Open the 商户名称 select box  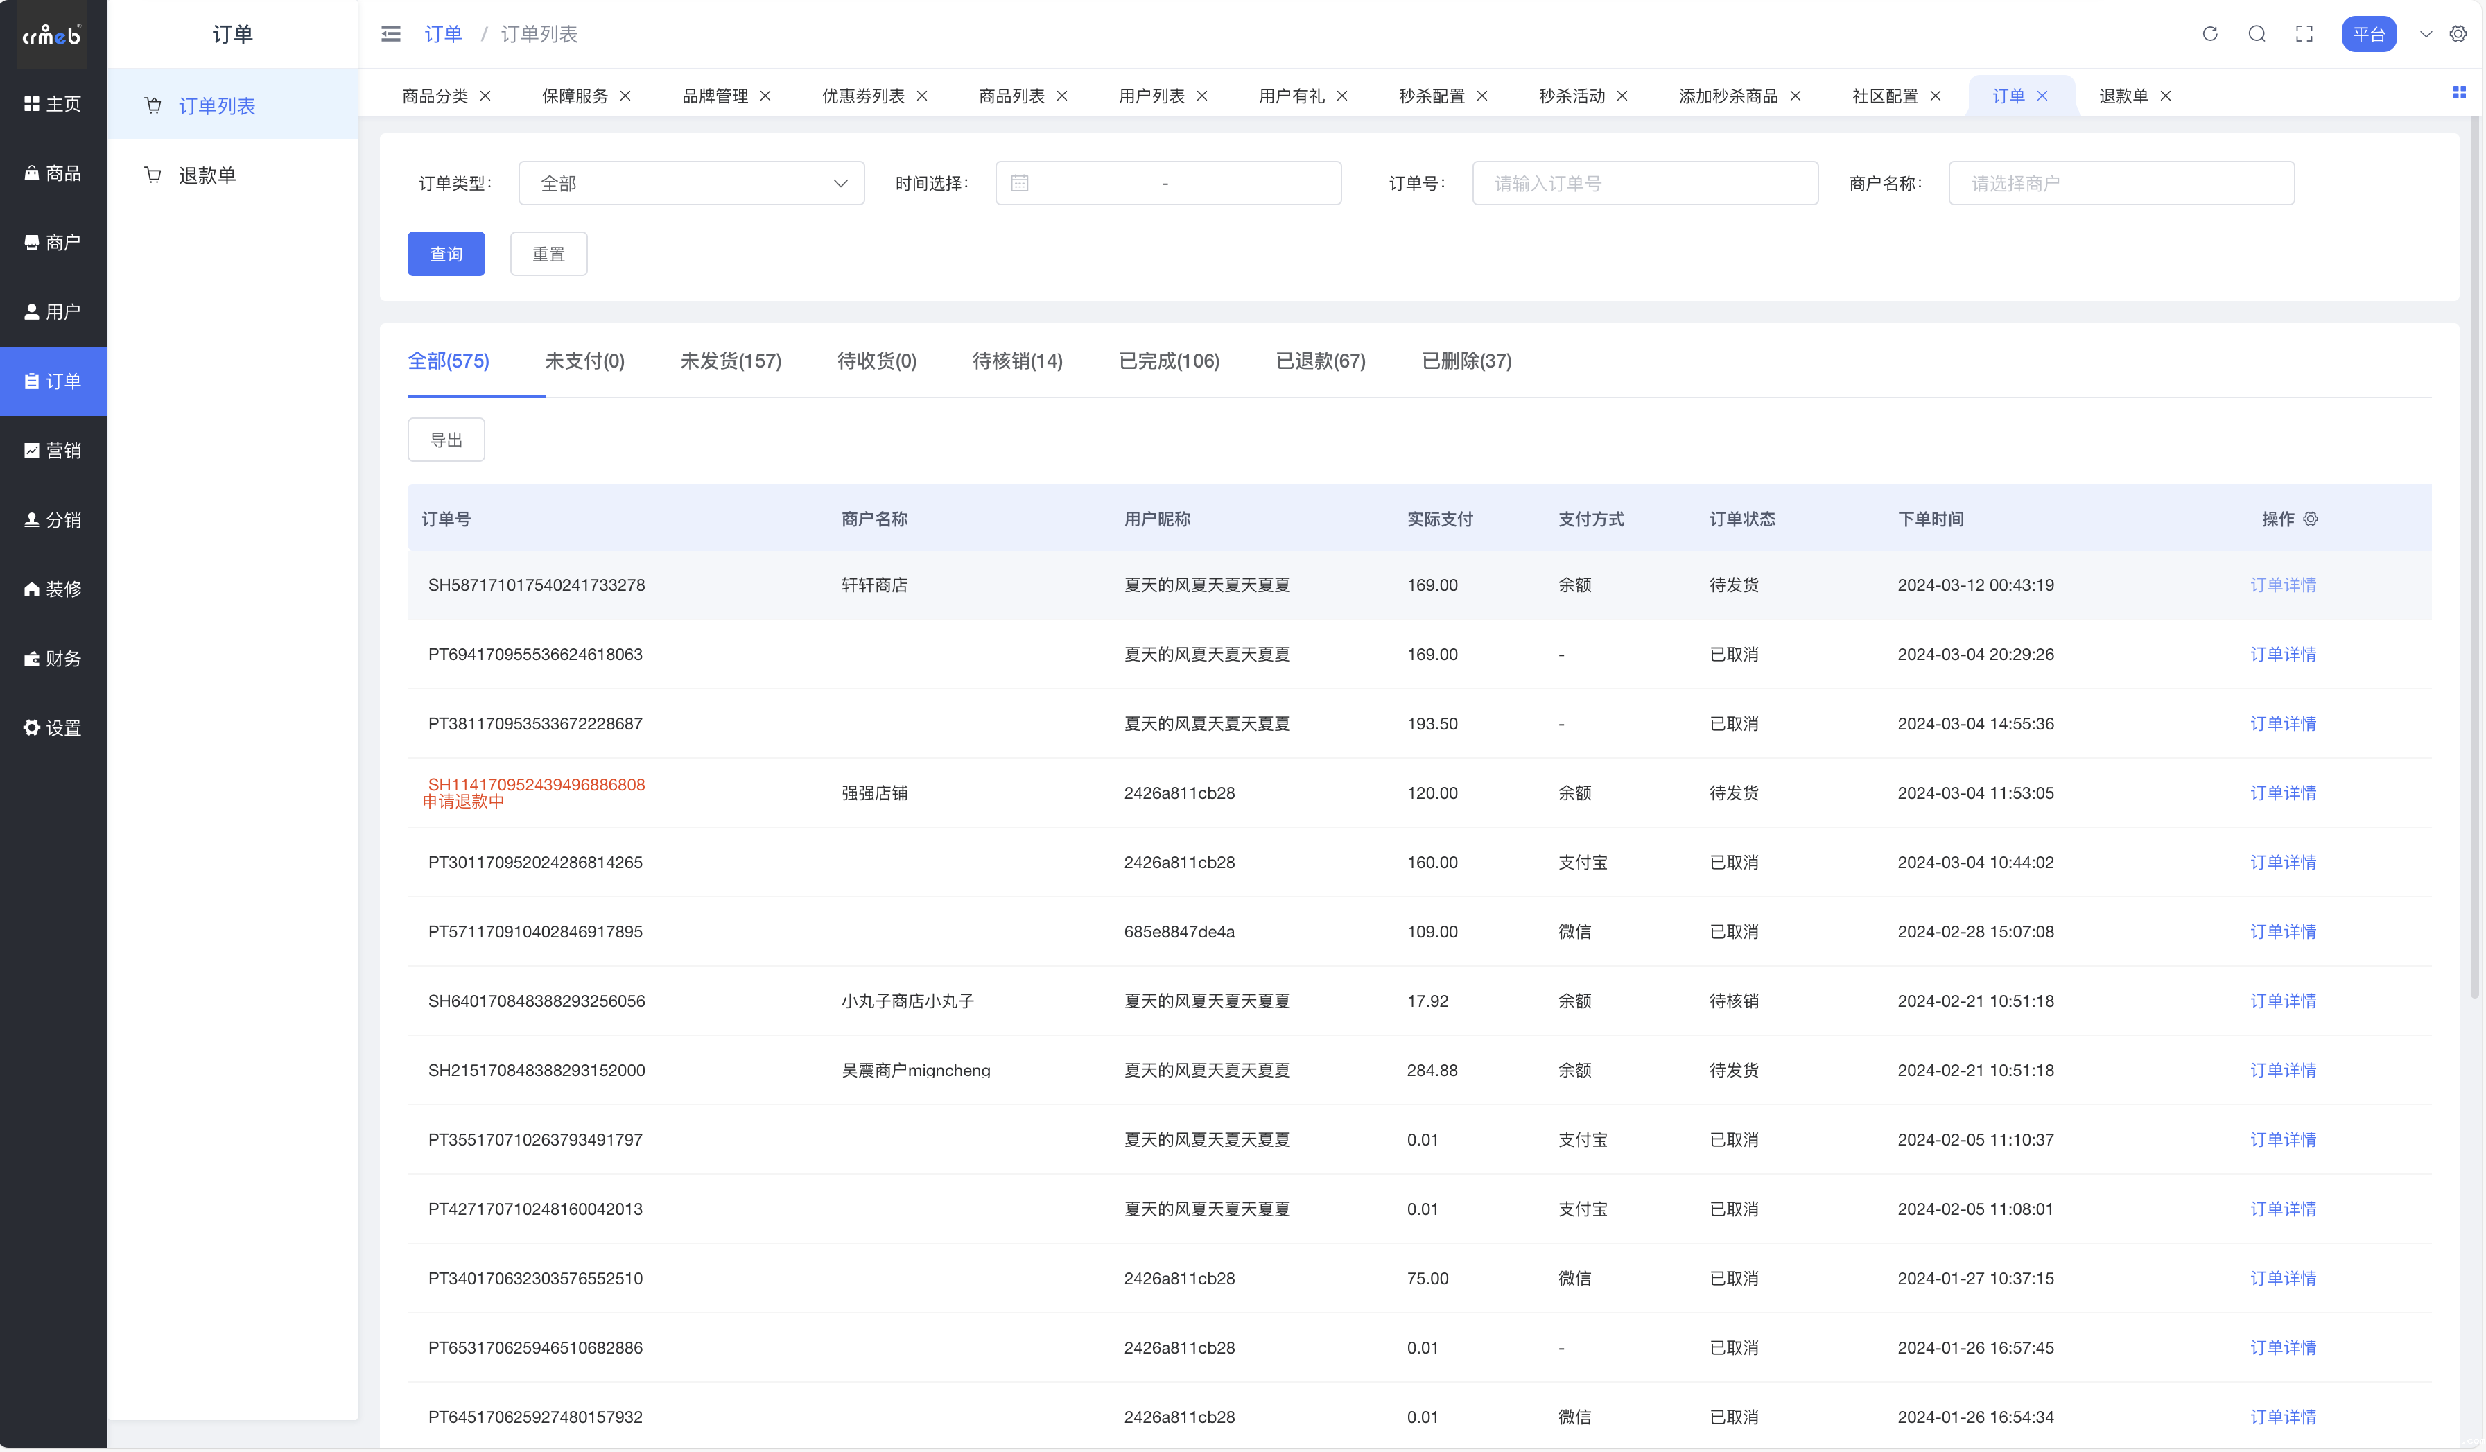point(2121,184)
